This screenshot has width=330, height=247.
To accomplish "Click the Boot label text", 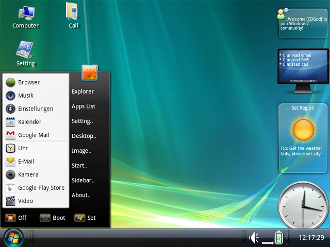I will click(59, 218).
